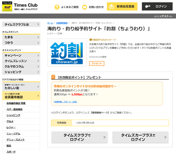The image size is (176, 154).
Task: Open タイムズレッスン menu item
Action: click(x=21, y=61)
